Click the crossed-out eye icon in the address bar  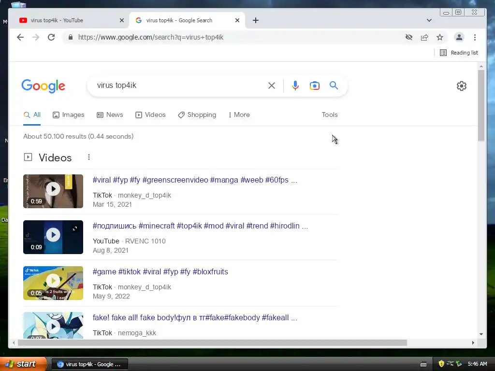(x=409, y=37)
